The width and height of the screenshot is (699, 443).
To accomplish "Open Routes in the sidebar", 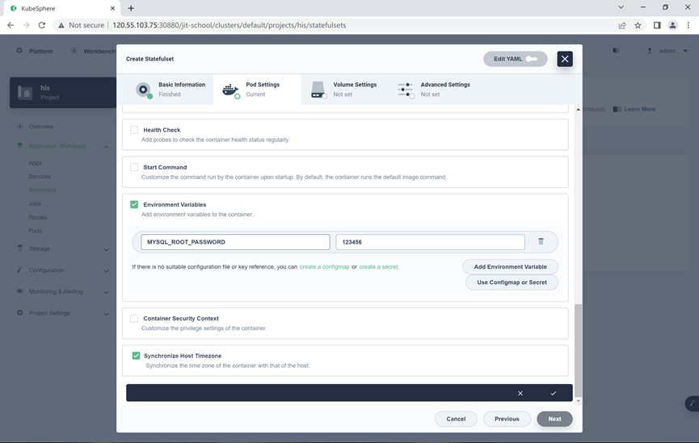I will click(x=38, y=217).
